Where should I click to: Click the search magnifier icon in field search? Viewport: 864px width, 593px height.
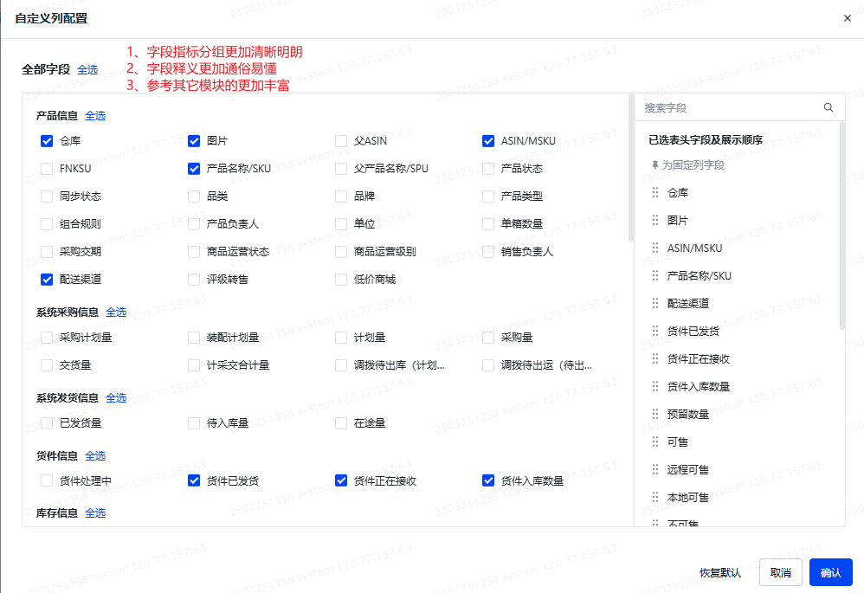[x=829, y=107]
